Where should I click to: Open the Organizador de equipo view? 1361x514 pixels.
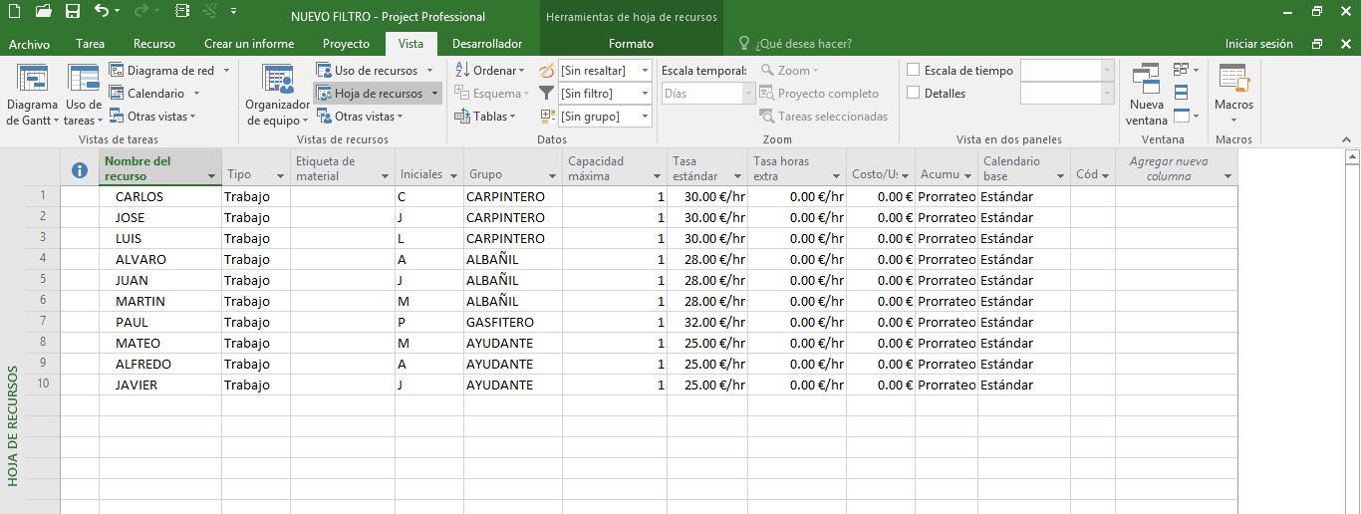[277, 96]
